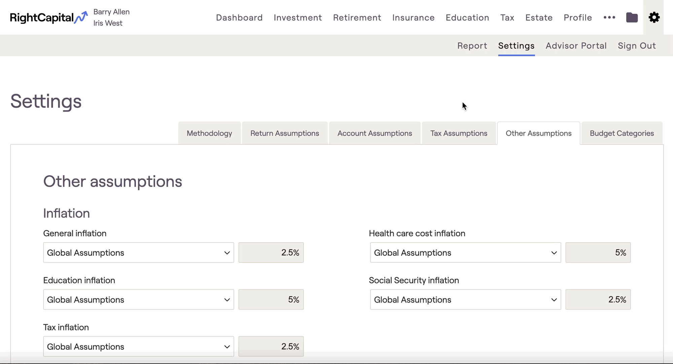
Task: Open the Tax section
Action: click(x=507, y=17)
